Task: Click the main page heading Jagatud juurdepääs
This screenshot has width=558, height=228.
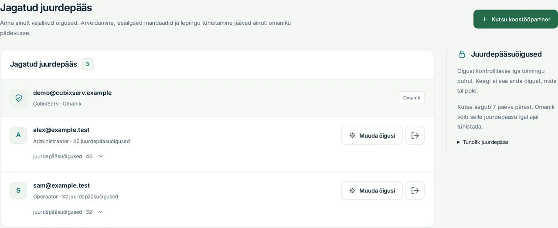Action: [x=46, y=7]
